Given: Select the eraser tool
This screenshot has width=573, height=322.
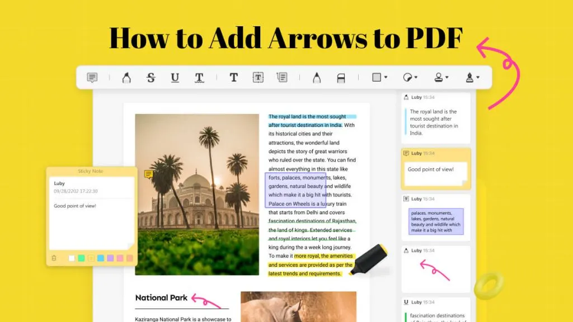Looking at the screenshot, I should 341,78.
